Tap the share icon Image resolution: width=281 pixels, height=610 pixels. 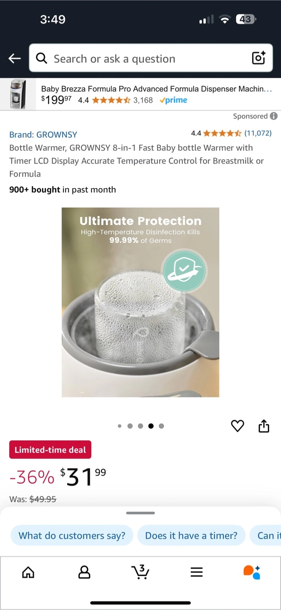[264, 426]
